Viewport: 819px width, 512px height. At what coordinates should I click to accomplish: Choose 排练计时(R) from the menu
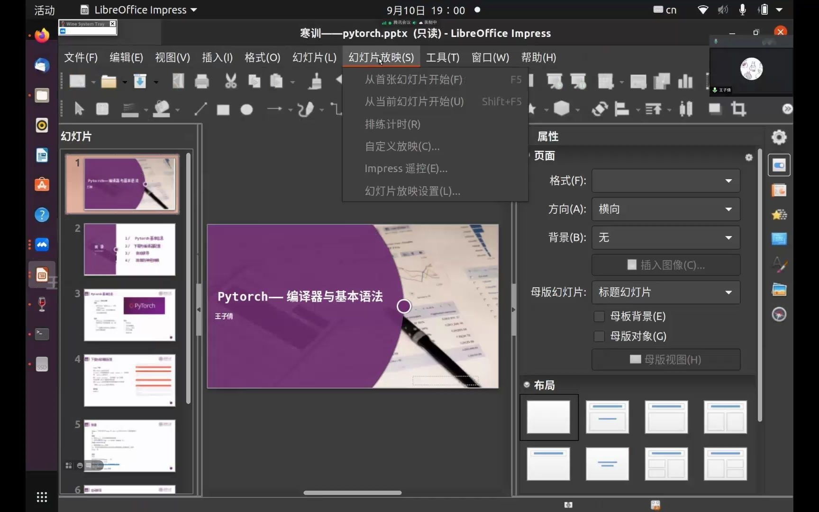pyautogui.click(x=436, y=124)
